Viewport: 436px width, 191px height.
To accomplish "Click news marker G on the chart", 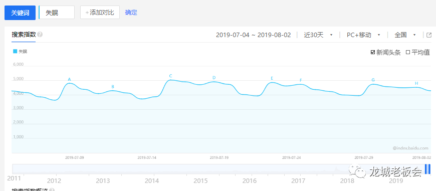I will 373,80.
